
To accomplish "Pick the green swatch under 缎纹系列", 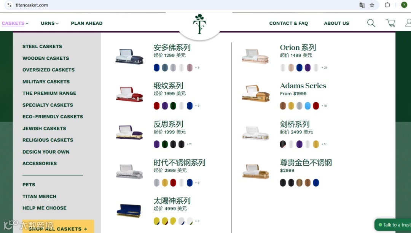I will point(173,106).
